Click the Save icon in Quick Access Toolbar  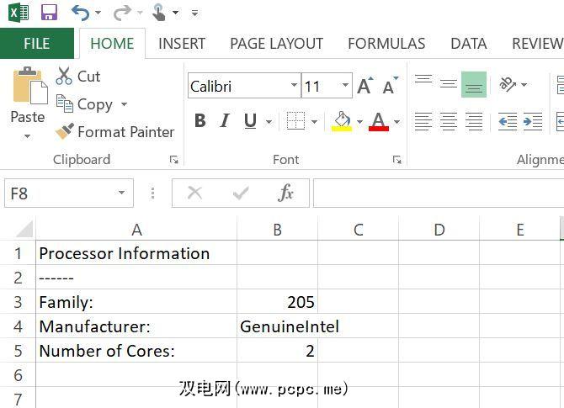coord(49,13)
